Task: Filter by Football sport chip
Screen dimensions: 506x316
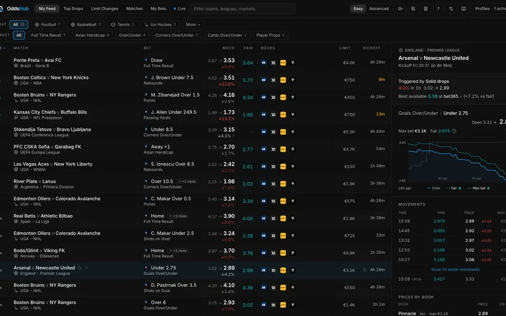Action: (x=47, y=25)
